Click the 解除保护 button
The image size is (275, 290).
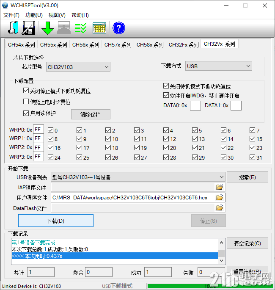pos(91,114)
